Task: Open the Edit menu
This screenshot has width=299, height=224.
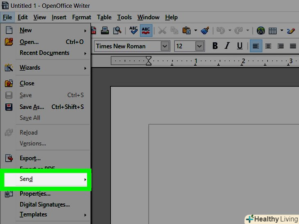Action: (x=23, y=17)
